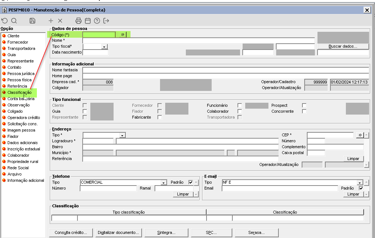Check the Prospect checkbox
This screenshot has width=375, height=238.
point(304,105)
